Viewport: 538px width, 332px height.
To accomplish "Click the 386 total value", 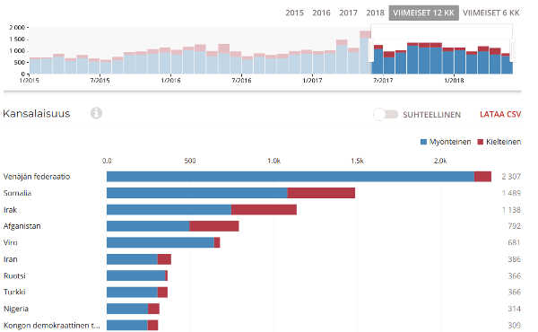I will coord(514,259).
